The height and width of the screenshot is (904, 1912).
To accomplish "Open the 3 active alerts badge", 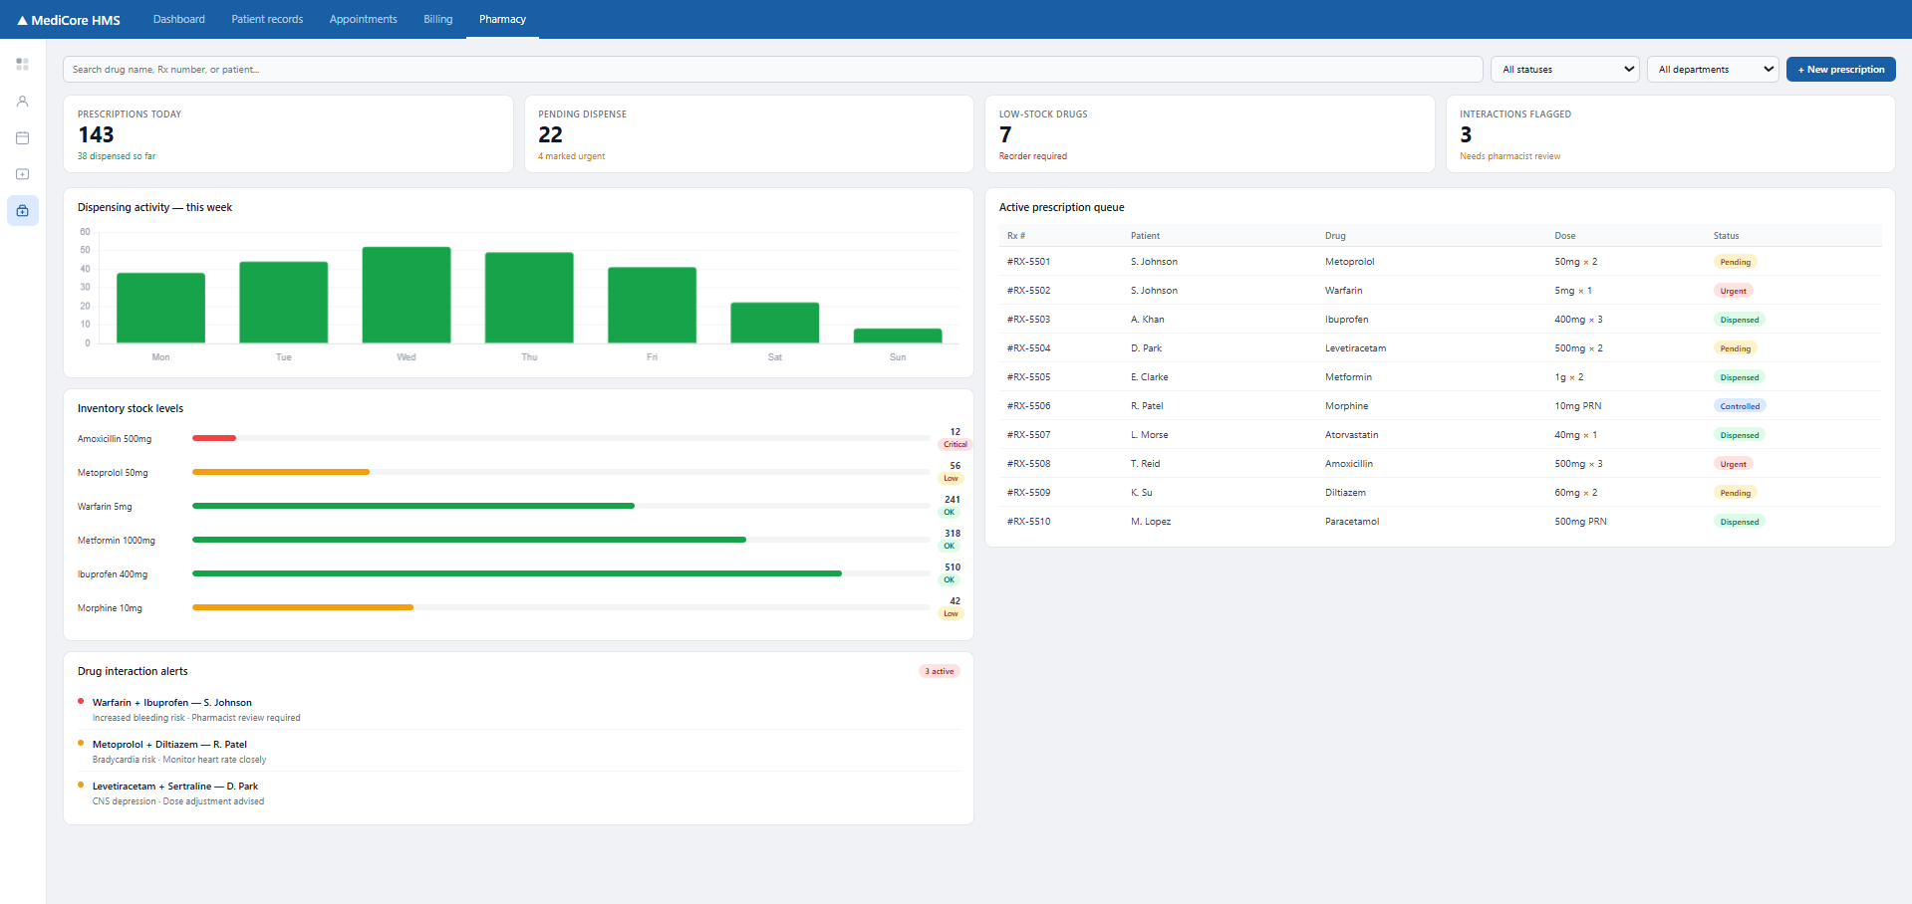I will coord(939,671).
